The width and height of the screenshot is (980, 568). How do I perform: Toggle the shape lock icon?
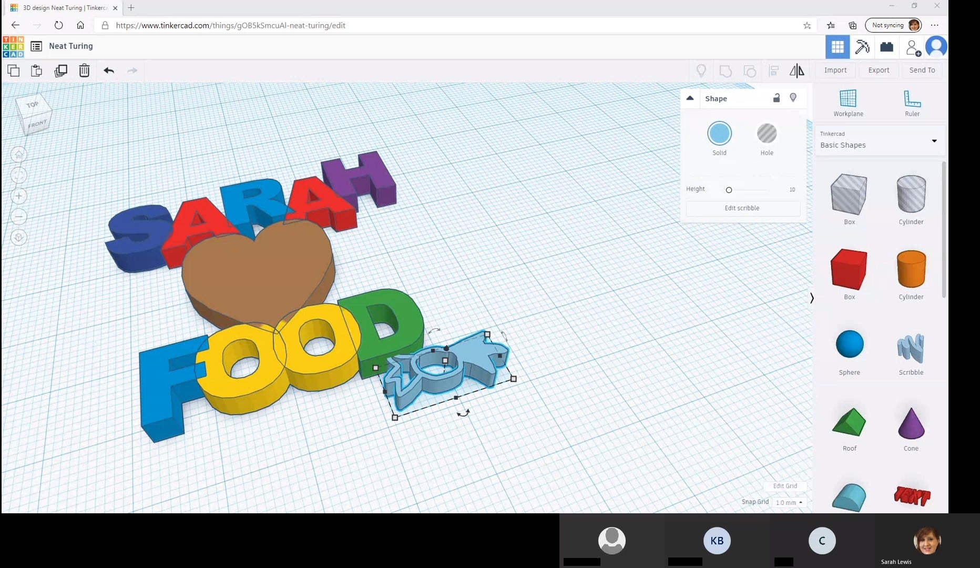tap(777, 98)
